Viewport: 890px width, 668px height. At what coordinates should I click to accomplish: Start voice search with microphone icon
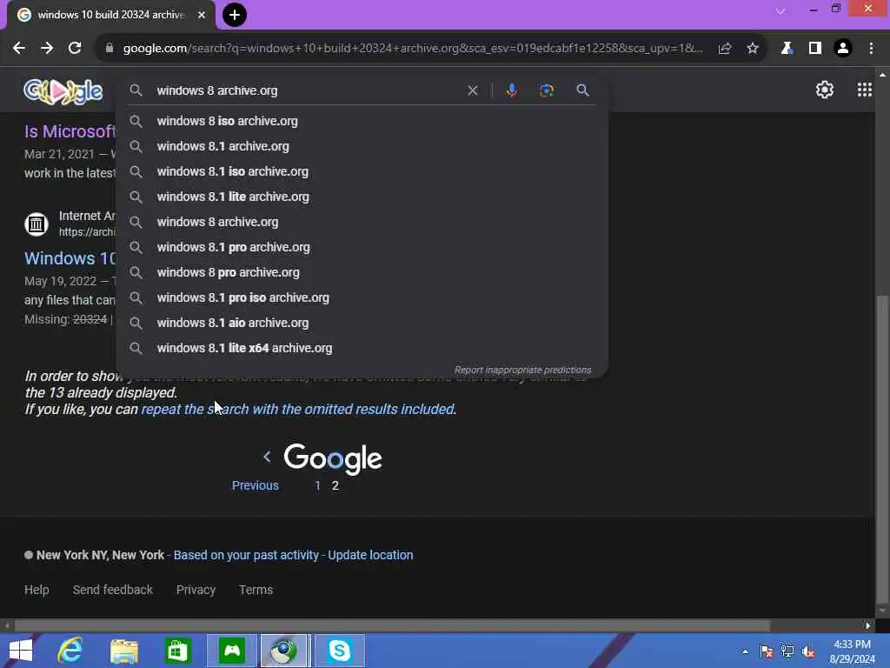(x=511, y=90)
